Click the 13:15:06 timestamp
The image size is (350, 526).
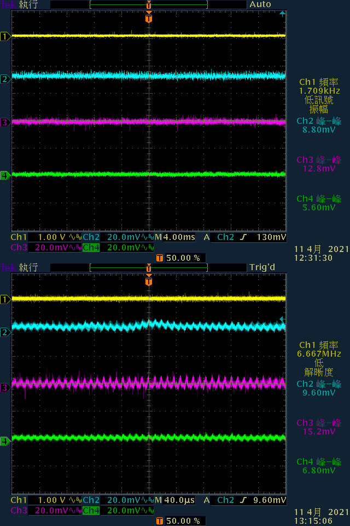313,521
